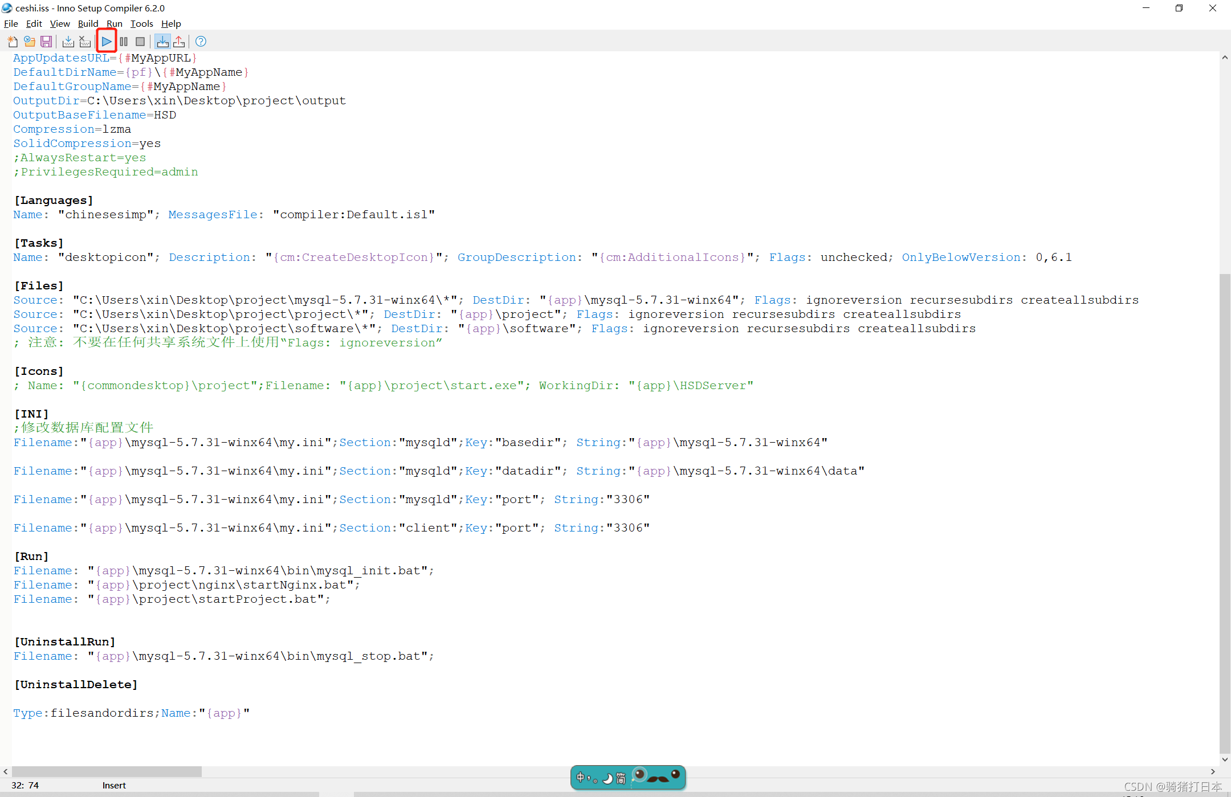Viewport: 1231px width, 797px height.
Task: Save the ceshi.iss script
Action: (46, 41)
